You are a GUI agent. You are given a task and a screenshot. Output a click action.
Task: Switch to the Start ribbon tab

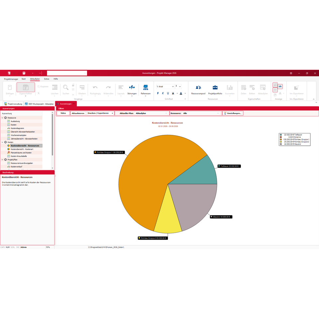(x=24, y=79)
